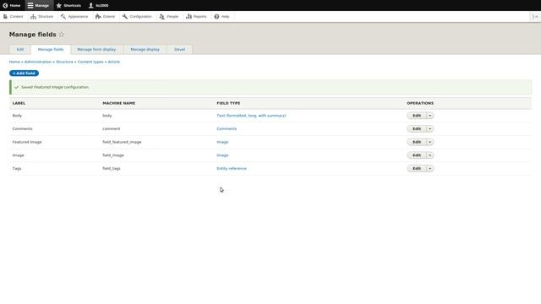The width and height of the screenshot is (541, 304).
Task: Click the OPERATIONS column header
Action: (420, 103)
